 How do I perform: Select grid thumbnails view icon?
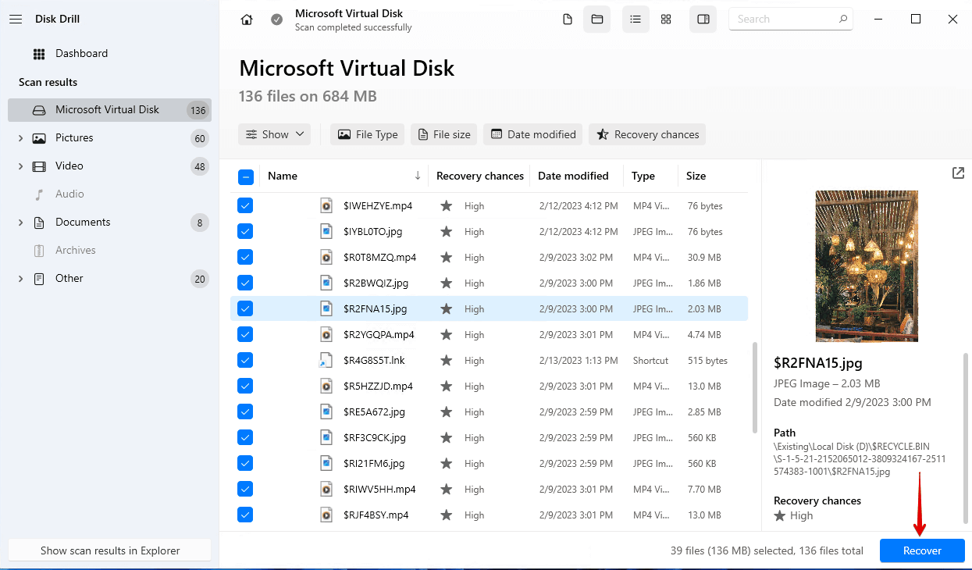[666, 20]
